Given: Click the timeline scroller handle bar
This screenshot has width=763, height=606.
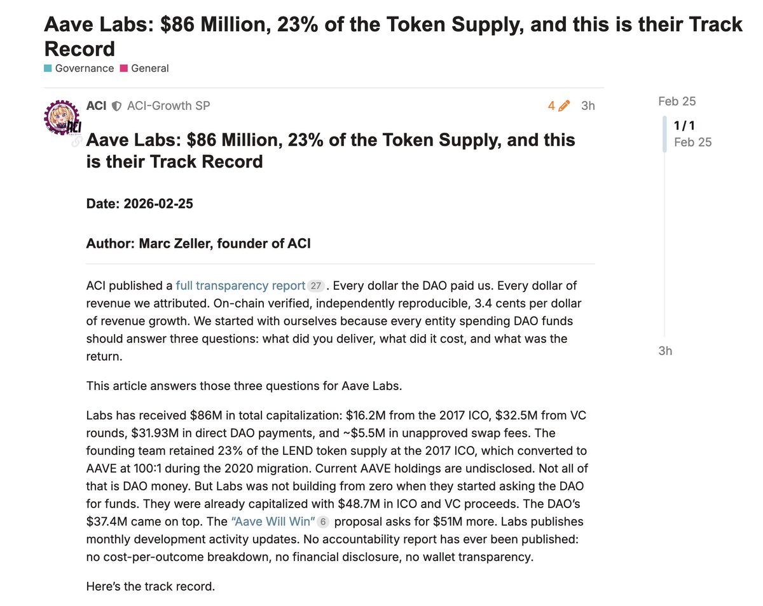Looking at the screenshot, I should (664, 134).
